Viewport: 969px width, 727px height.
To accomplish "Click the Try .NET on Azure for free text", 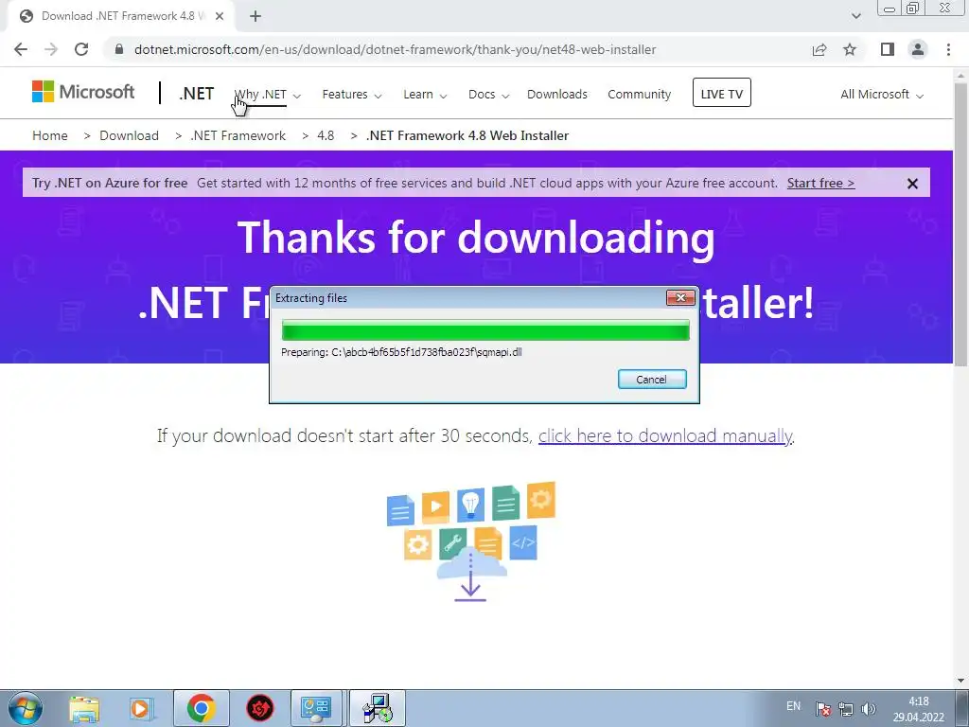I will pos(110,183).
